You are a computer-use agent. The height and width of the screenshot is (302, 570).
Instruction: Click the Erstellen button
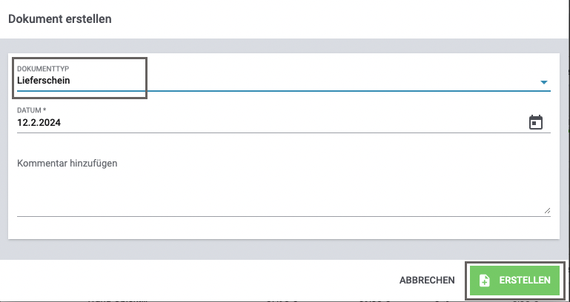(x=514, y=280)
